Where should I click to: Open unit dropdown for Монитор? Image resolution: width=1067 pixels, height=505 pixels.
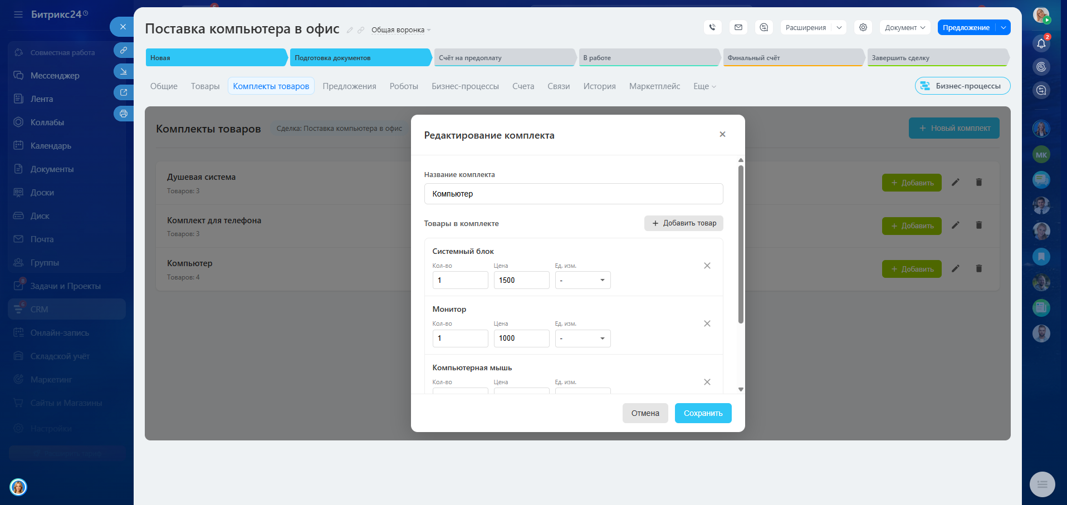tap(583, 339)
